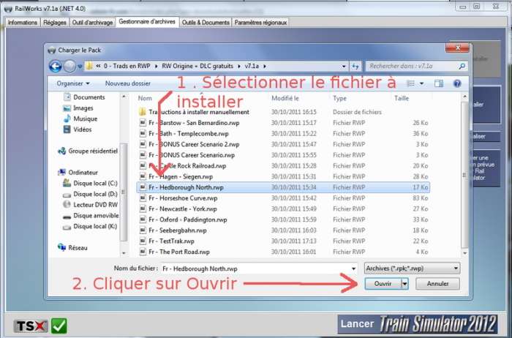The image size is (512, 338).
Task: Switch to Paramètres régionaux tab in RailWorks
Action: [260, 23]
